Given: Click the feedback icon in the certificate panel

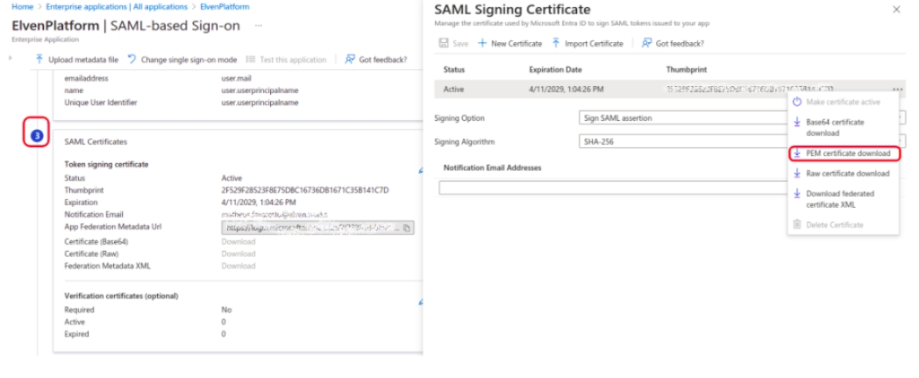Looking at the screenshot, I should (646, 43).
